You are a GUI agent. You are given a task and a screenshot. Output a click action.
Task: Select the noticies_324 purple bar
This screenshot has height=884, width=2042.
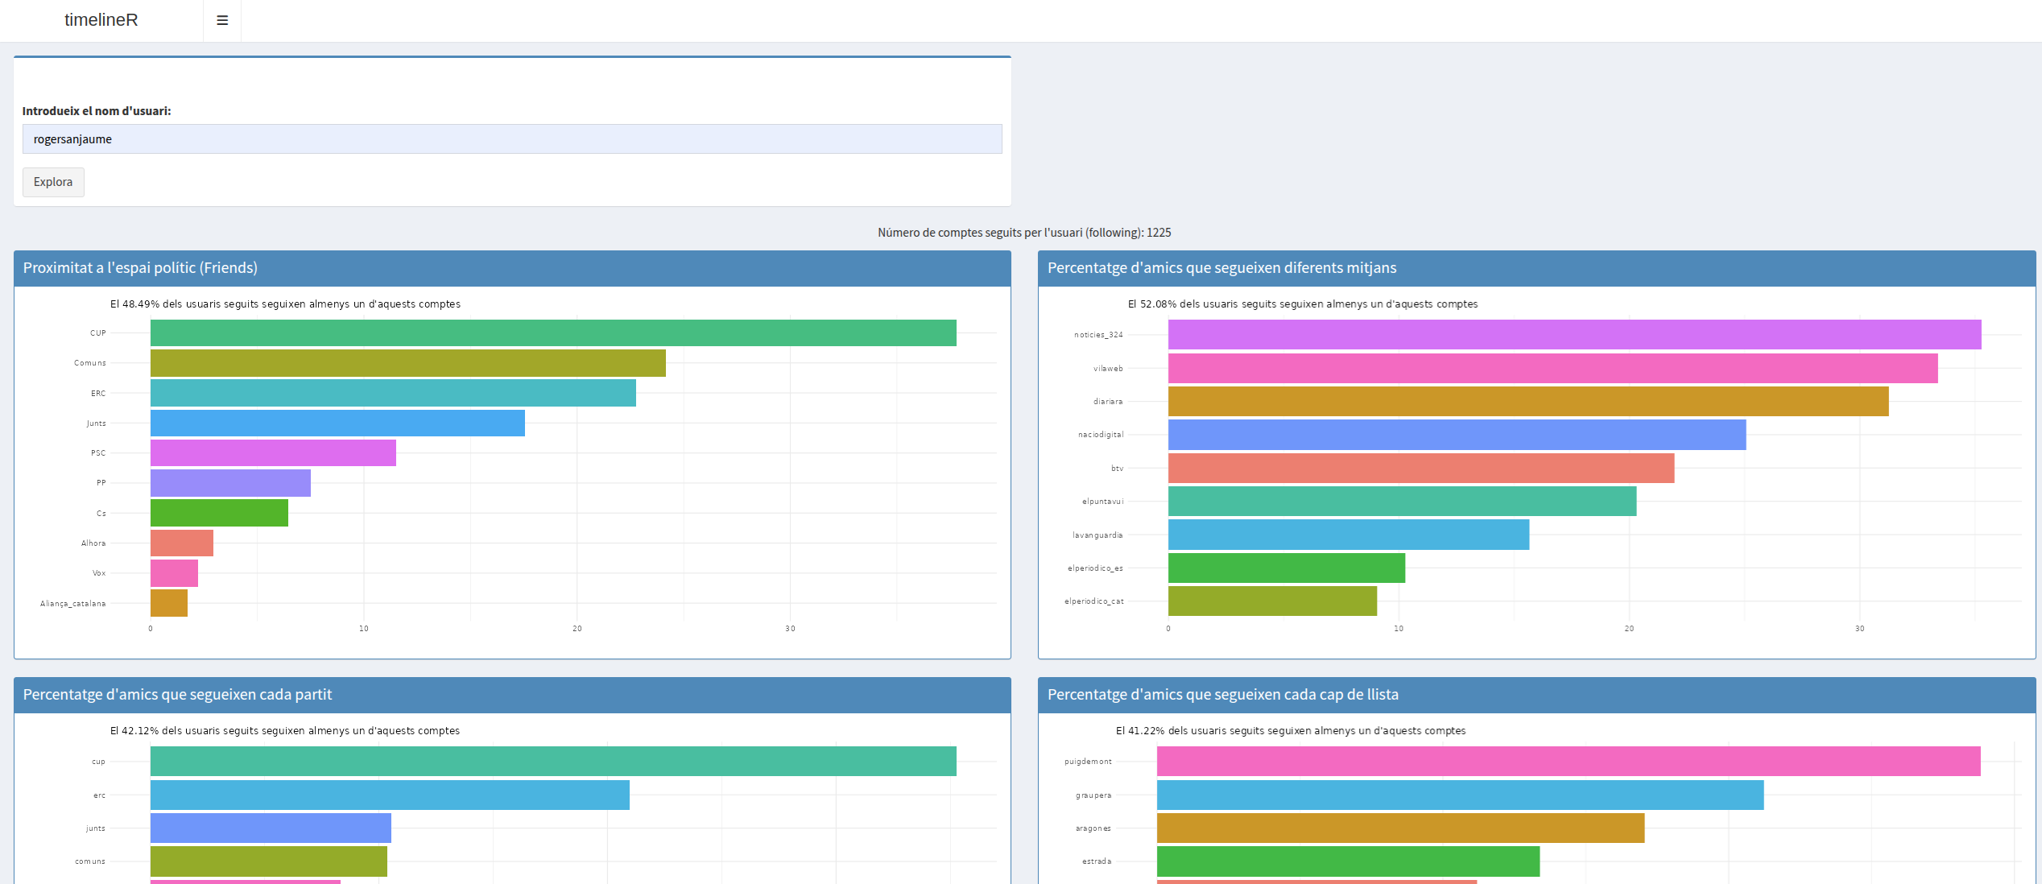tap(1573, 335)
